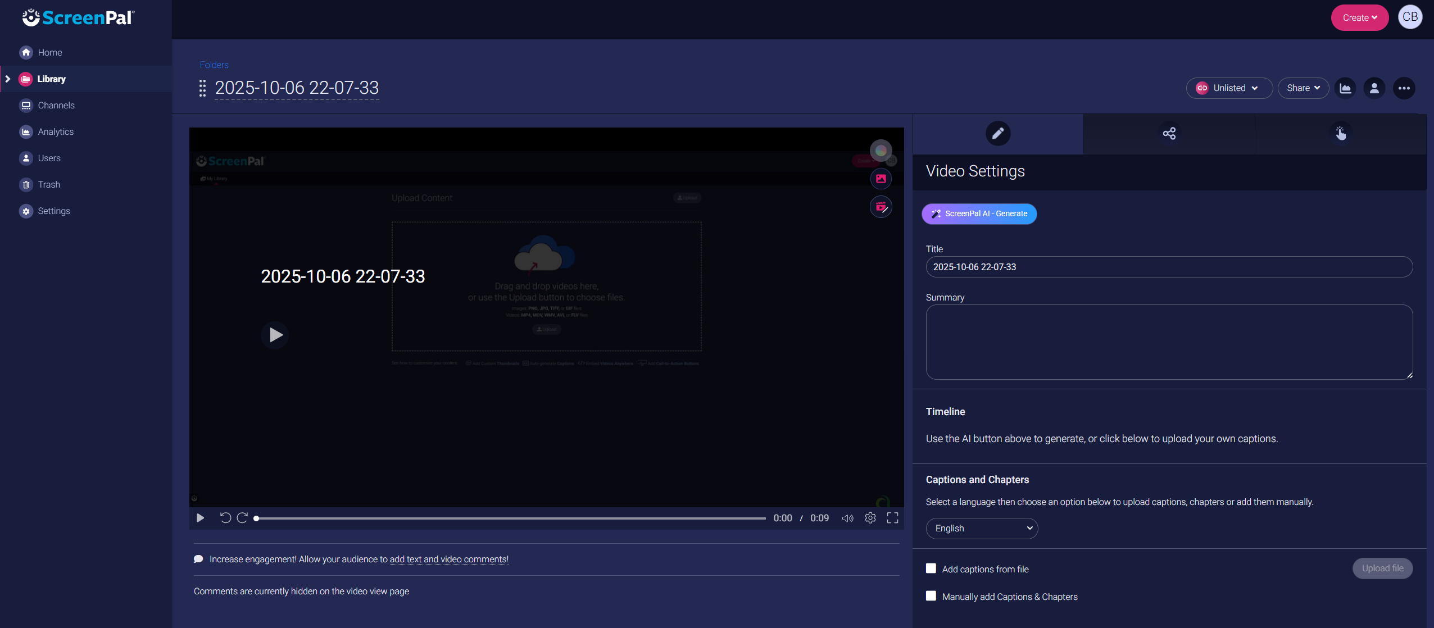Click the ScreenPal AI - Generate button
The height and width of the screenshot is (628, 1434).
click(x=978, y=213)
